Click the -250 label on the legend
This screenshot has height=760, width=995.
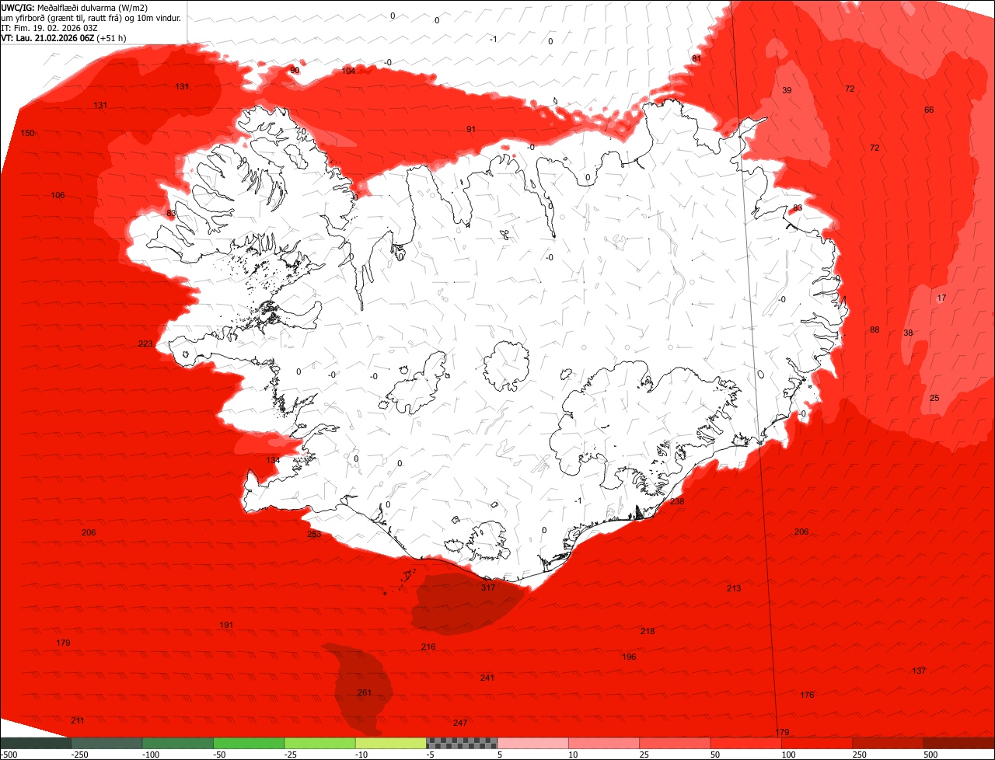pos(80,755)
